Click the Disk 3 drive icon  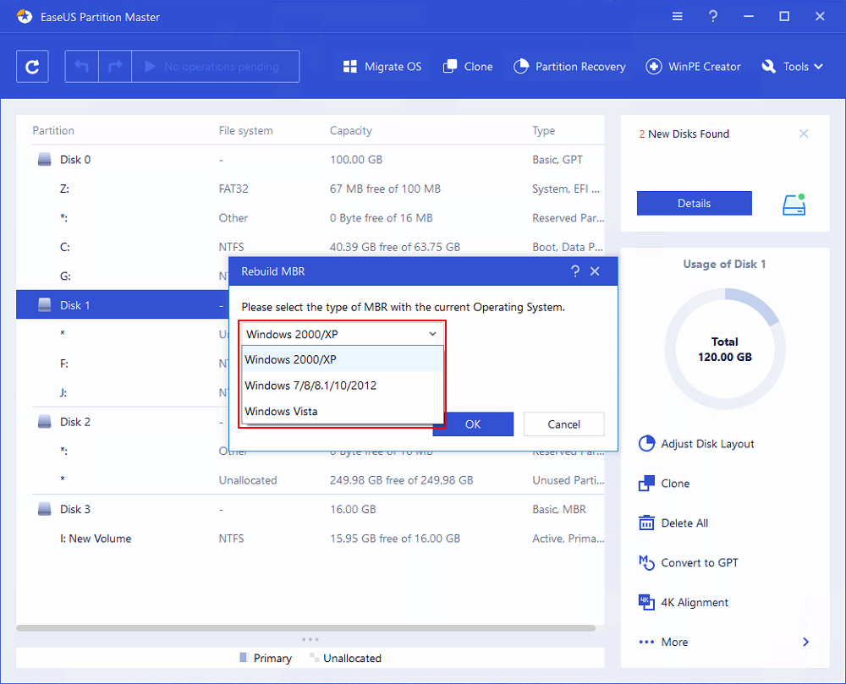[44, 509]
